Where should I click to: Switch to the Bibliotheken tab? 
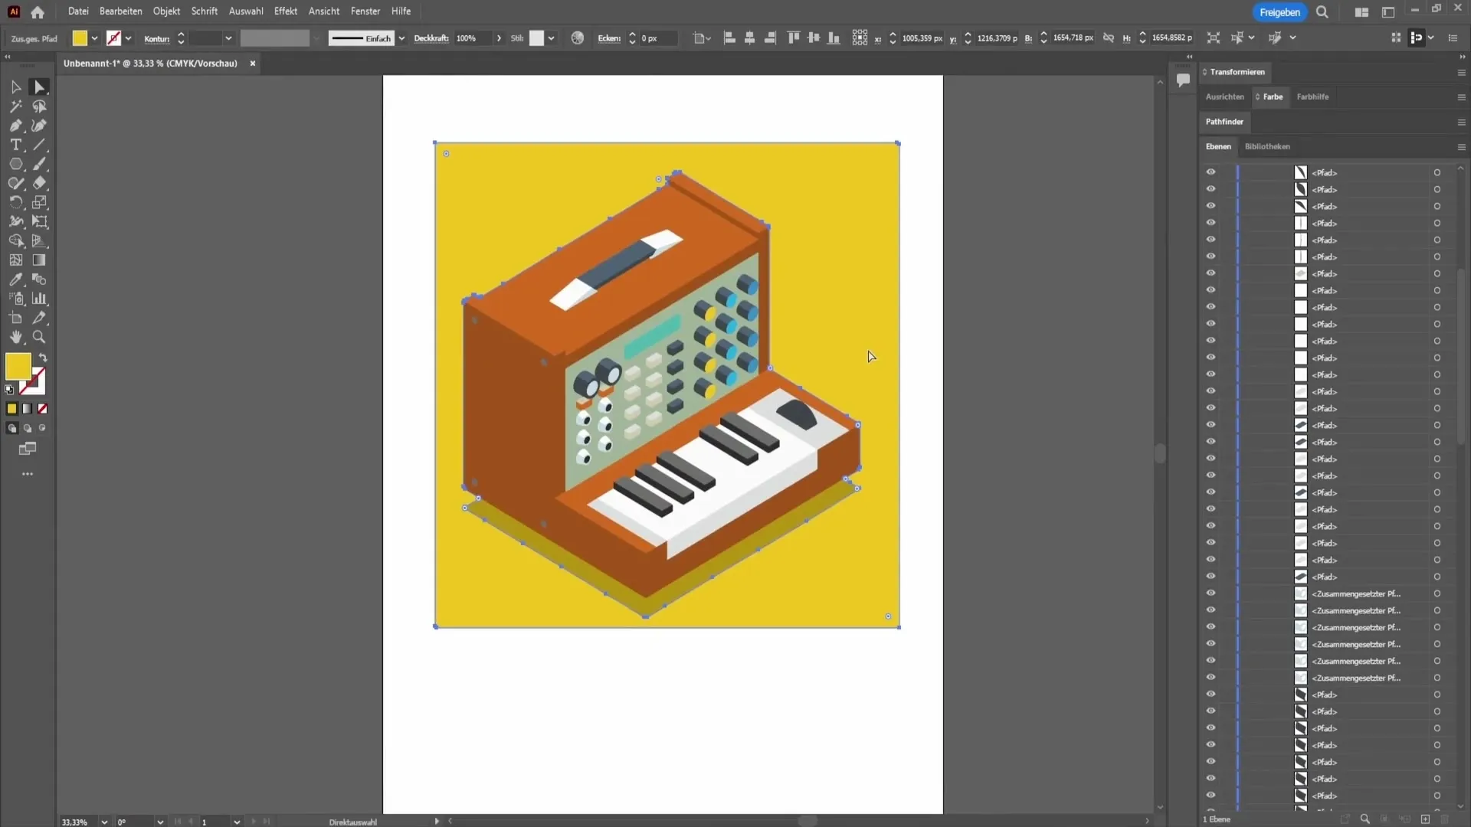tap(1267, 146)
